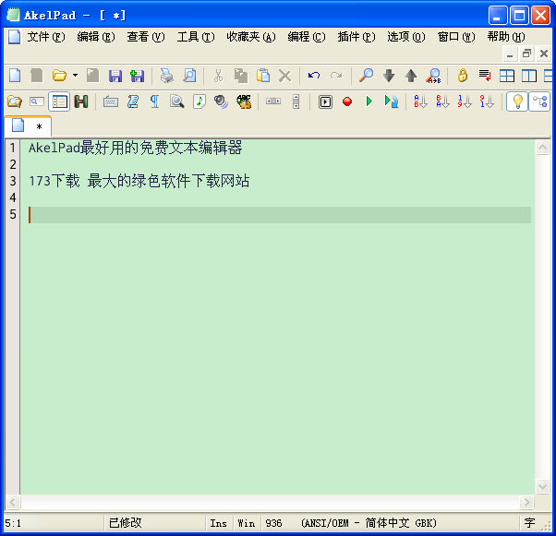Image resolution: width=556 pixels, height=536 pixels.
Task: Click the Save All icon with green plus
Action: pos(137,76)
